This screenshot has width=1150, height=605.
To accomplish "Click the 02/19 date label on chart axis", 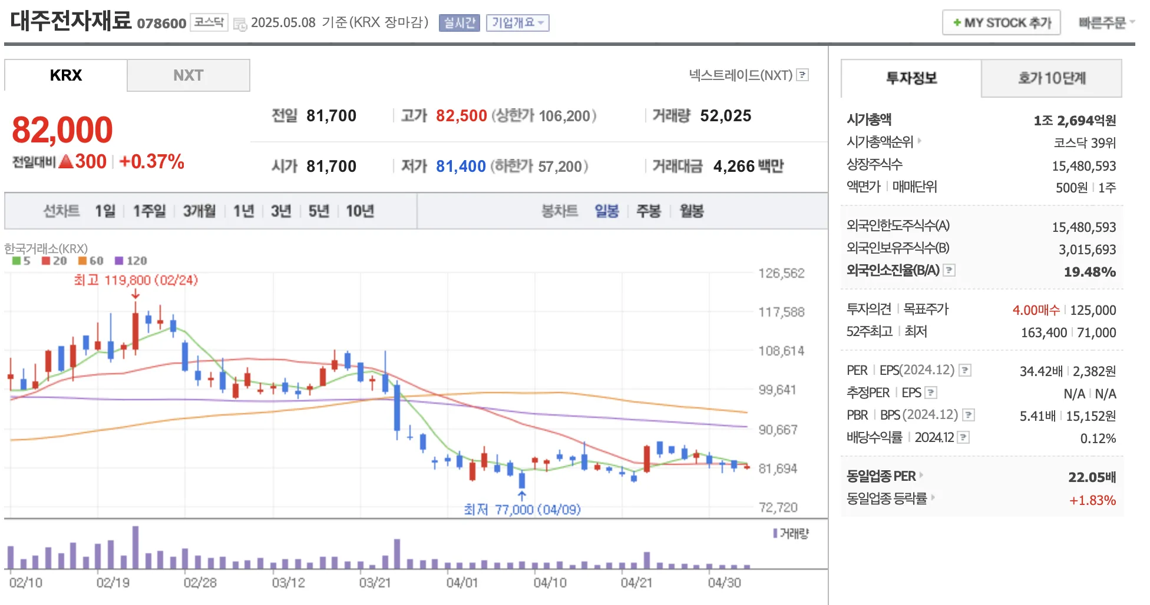I will coord(113,583).
